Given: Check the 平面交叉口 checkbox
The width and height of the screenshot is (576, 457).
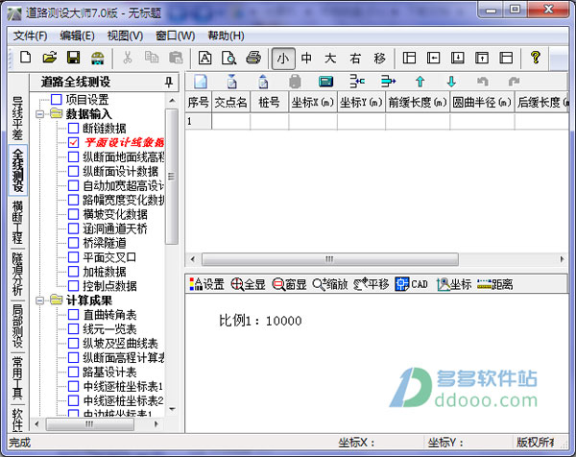Looking at the screenshot, I should pos(74,257).
